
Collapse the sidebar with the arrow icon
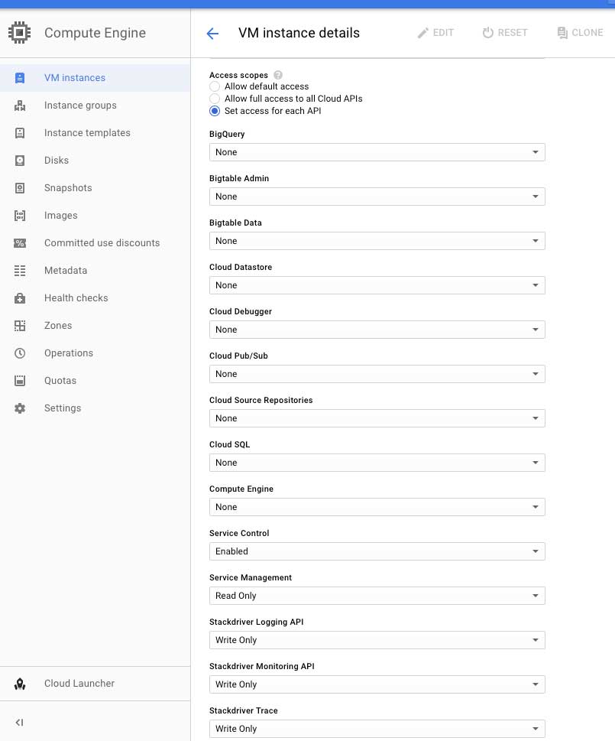(20, 723)
